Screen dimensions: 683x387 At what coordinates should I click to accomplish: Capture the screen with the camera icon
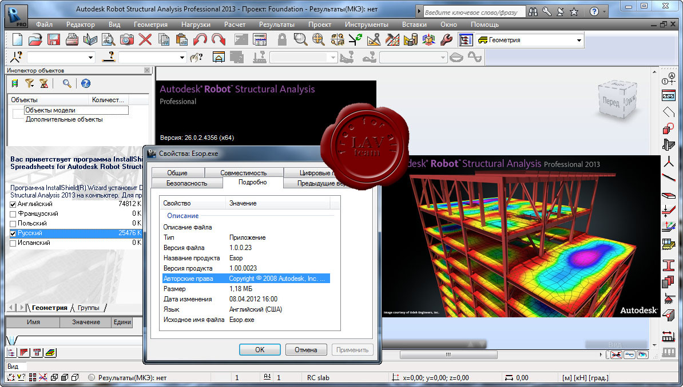127,40
